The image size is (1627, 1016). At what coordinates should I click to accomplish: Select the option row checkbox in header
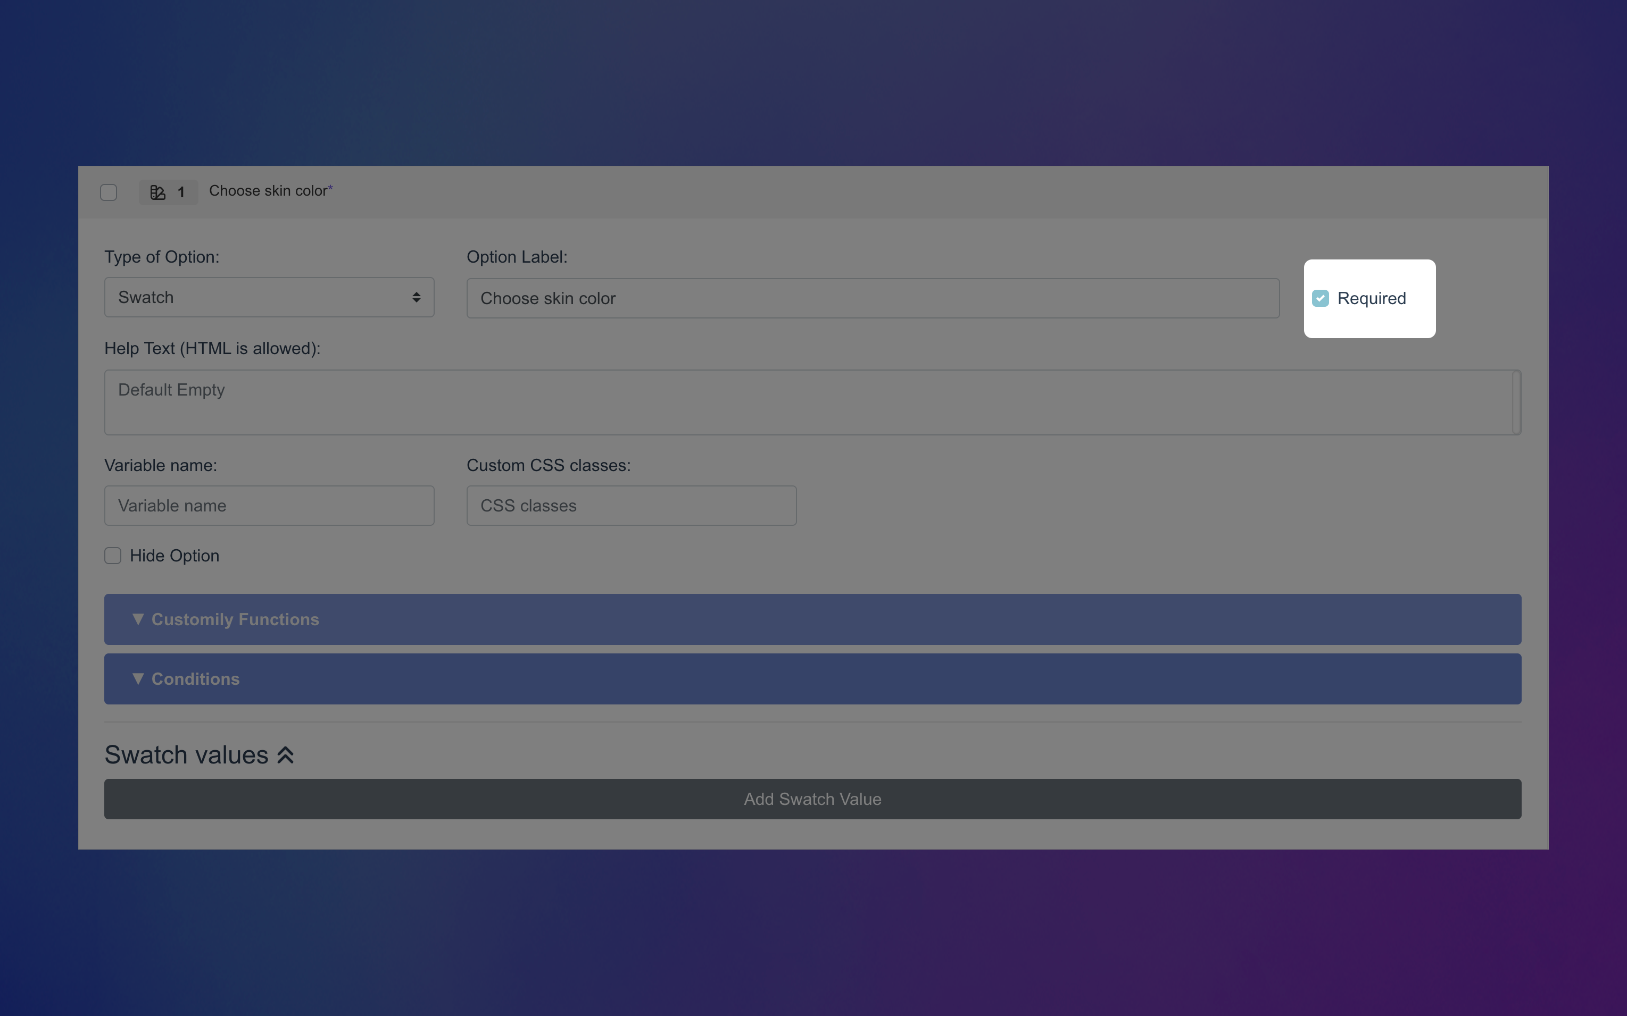109,192
